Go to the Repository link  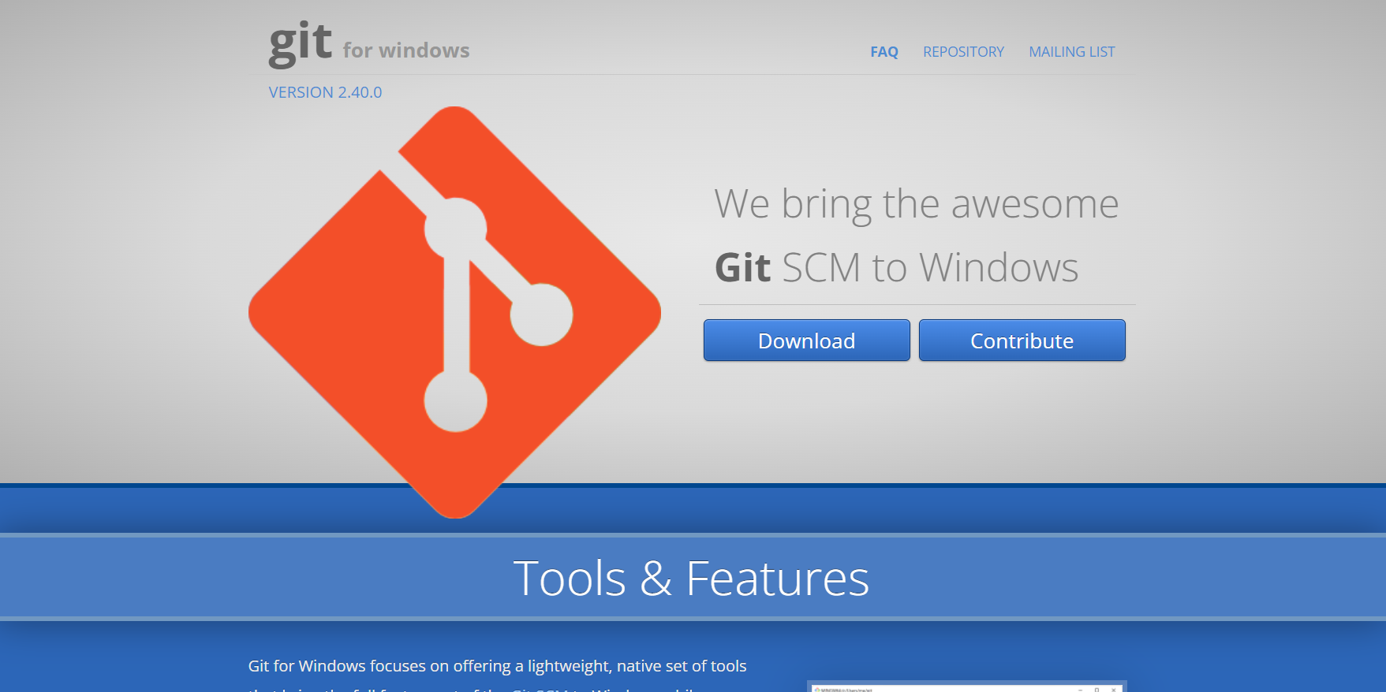963,52
